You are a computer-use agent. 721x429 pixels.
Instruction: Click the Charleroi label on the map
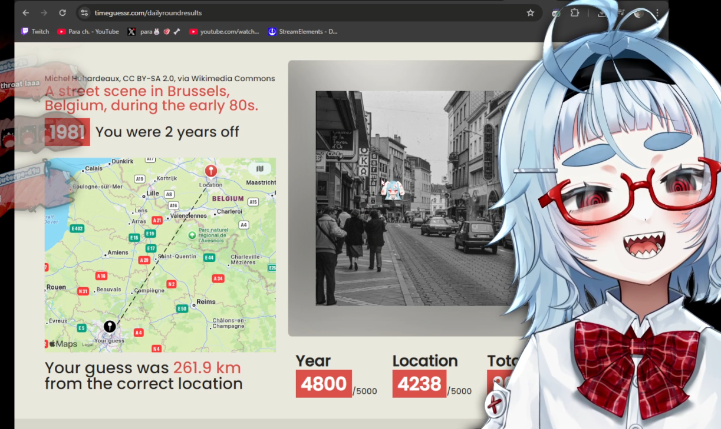tap(229, 211)
